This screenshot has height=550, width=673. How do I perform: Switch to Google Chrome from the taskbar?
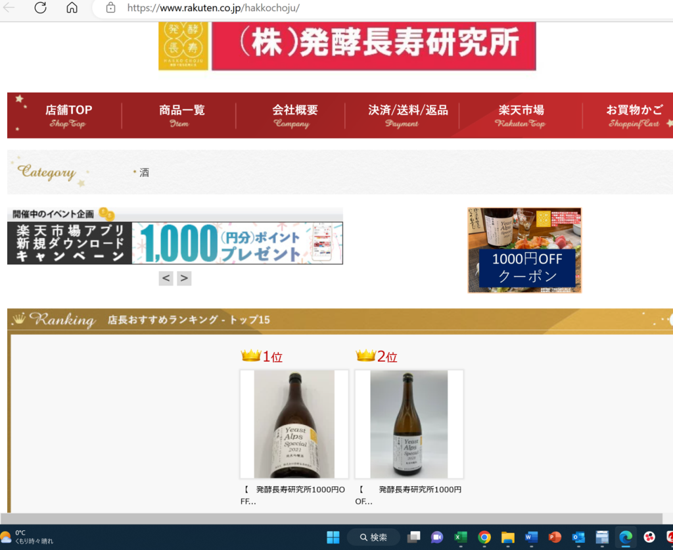(x=484, y=537)
